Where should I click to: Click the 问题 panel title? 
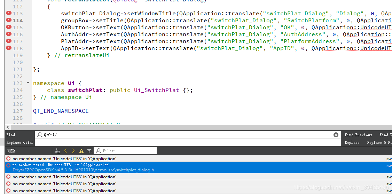11,151
